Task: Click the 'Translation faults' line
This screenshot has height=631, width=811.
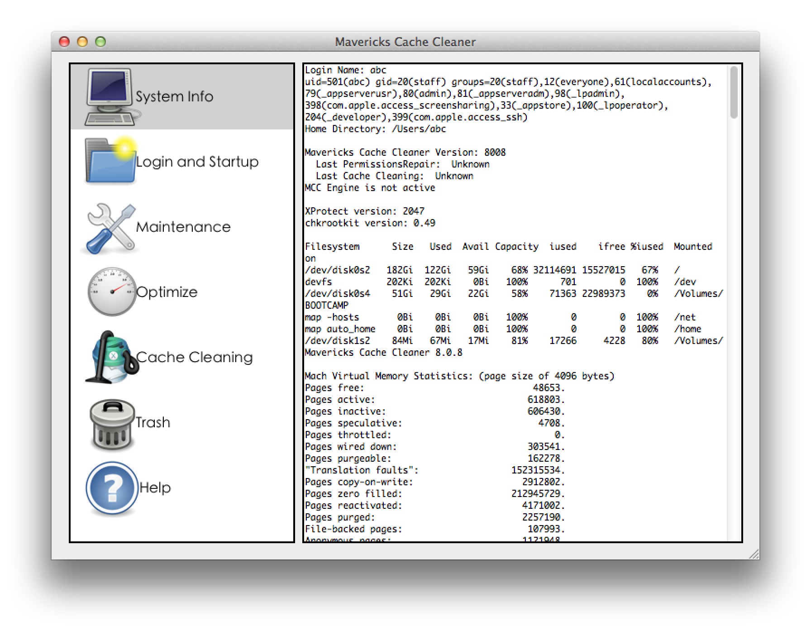Action: click(435, 470)
